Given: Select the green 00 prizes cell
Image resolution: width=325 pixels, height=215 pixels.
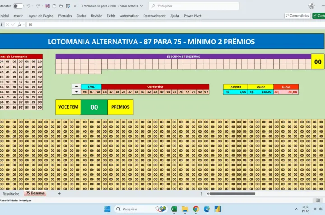Looking at the screenshot, I should [94, 107].
